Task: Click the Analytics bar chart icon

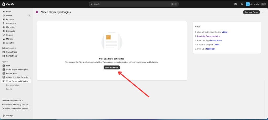Action: [4, 43]
